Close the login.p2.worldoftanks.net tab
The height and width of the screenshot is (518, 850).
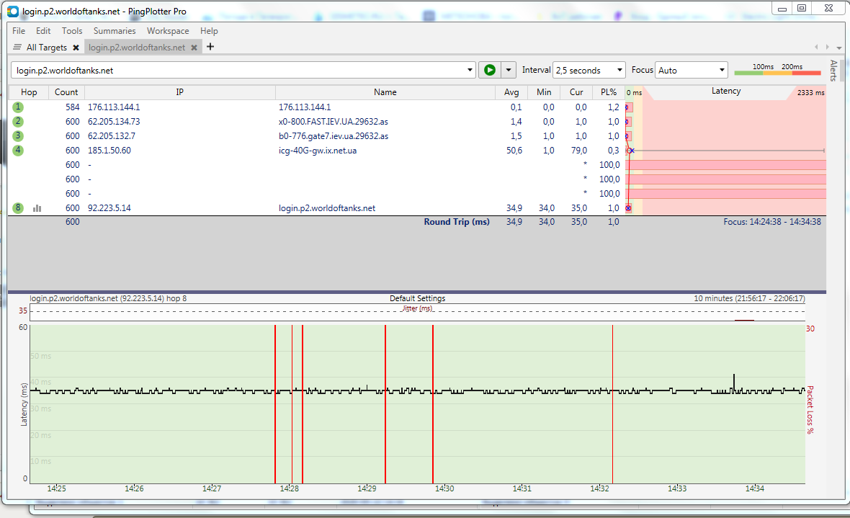tap(194, 48)
